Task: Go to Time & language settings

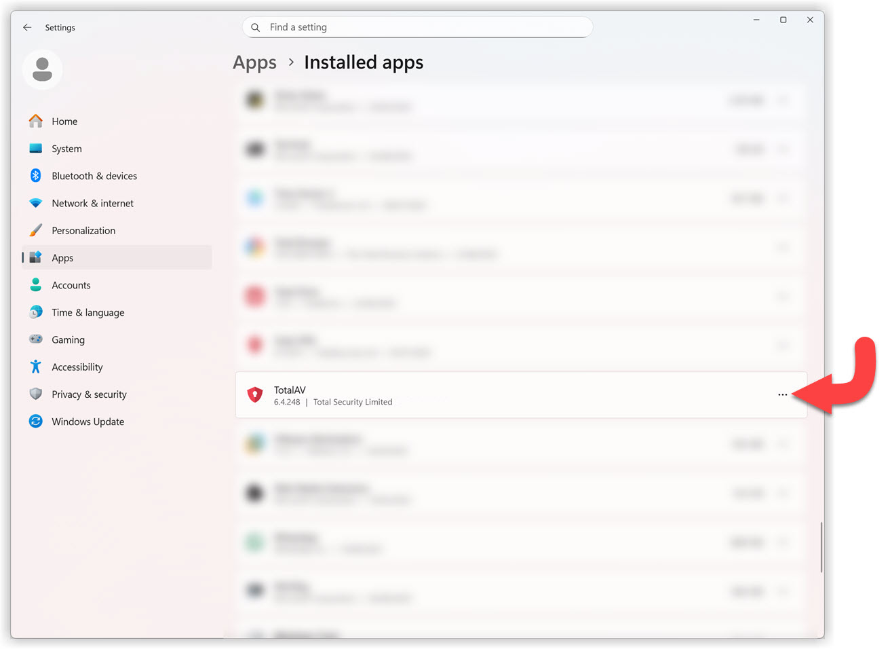Action: click(x=88, y=312)
